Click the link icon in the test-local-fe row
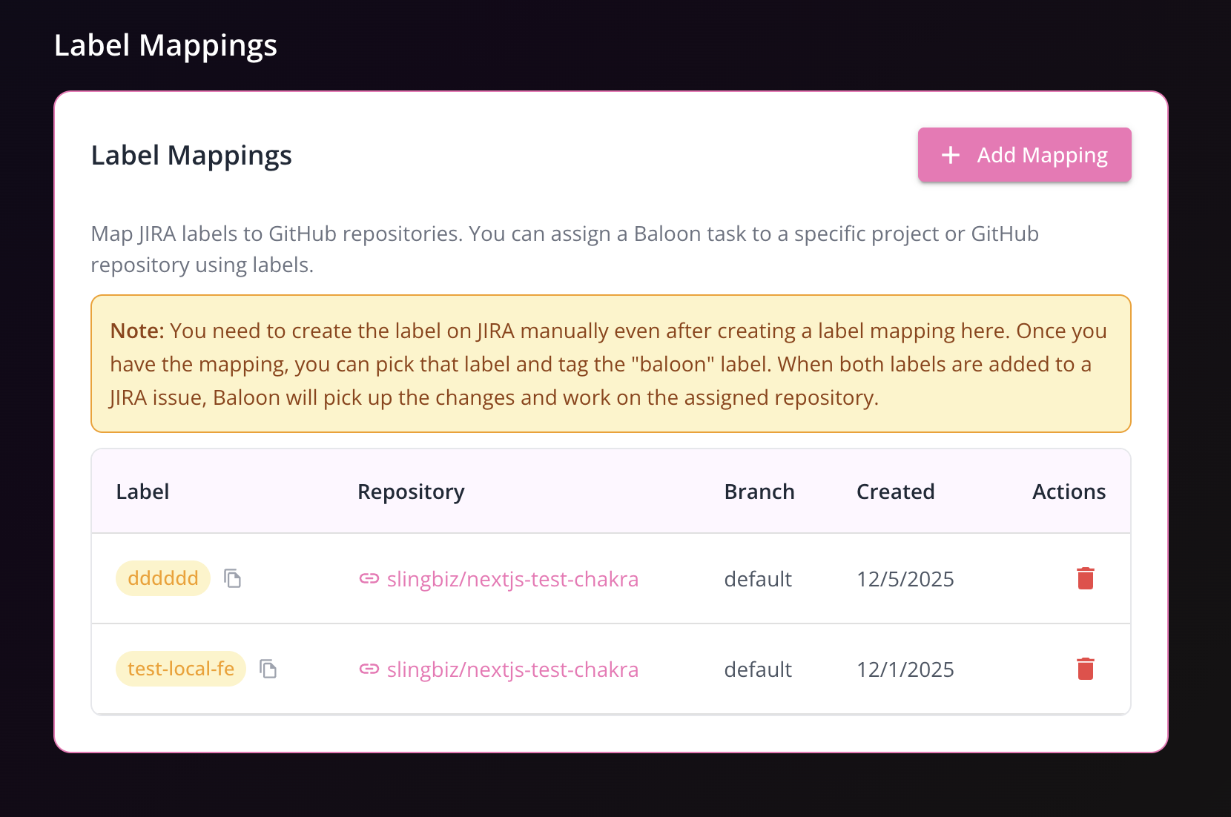Screen dimensions: 1231x817 (369, 669)
